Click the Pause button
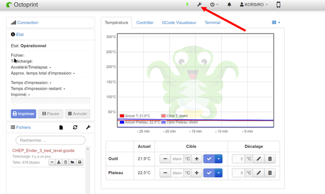This screenshot has height=194, width=325. [50, 114]
